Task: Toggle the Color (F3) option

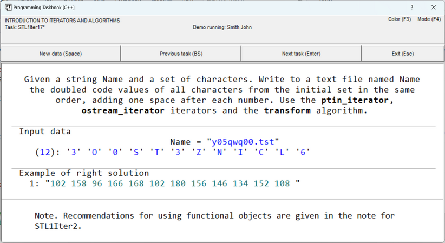Action: [x=400, y=19]
